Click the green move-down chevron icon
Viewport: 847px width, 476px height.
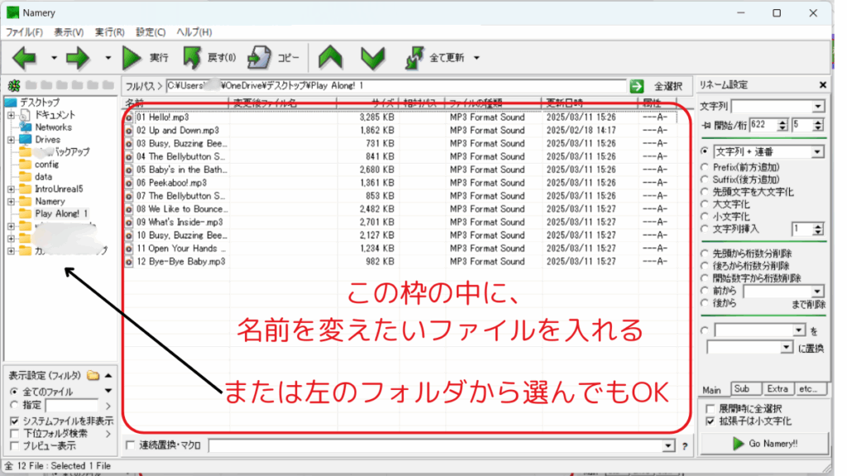pyautogui.click(x=372, y=58)
